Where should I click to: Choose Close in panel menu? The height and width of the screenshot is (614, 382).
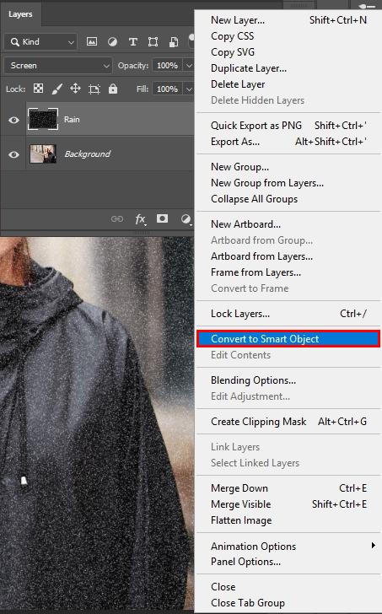tap(223, 587)
